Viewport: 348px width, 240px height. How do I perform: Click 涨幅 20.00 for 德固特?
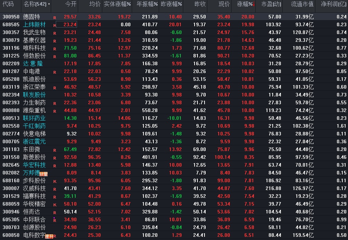248,17
